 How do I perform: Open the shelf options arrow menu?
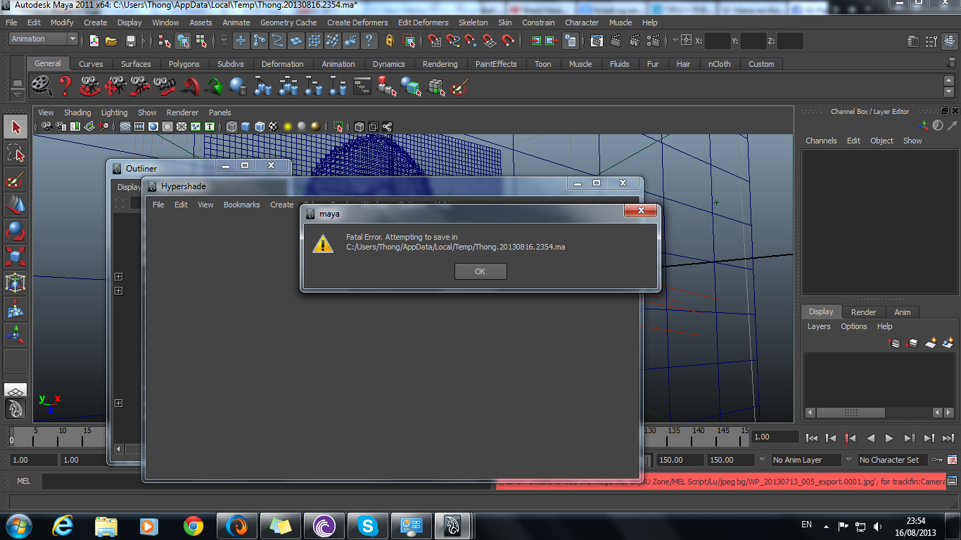pos(17,94)
